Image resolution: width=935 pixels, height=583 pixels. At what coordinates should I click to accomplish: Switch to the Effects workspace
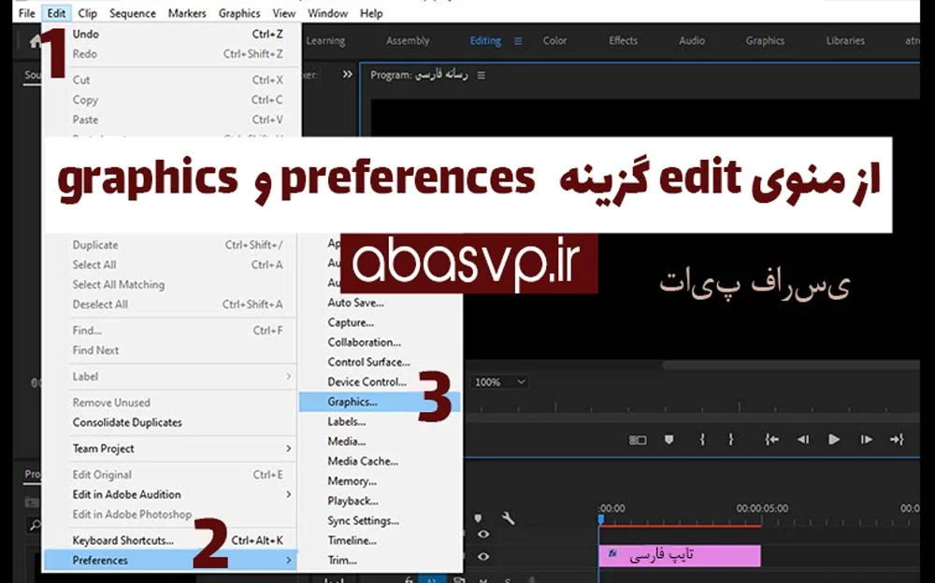[623, 40]
